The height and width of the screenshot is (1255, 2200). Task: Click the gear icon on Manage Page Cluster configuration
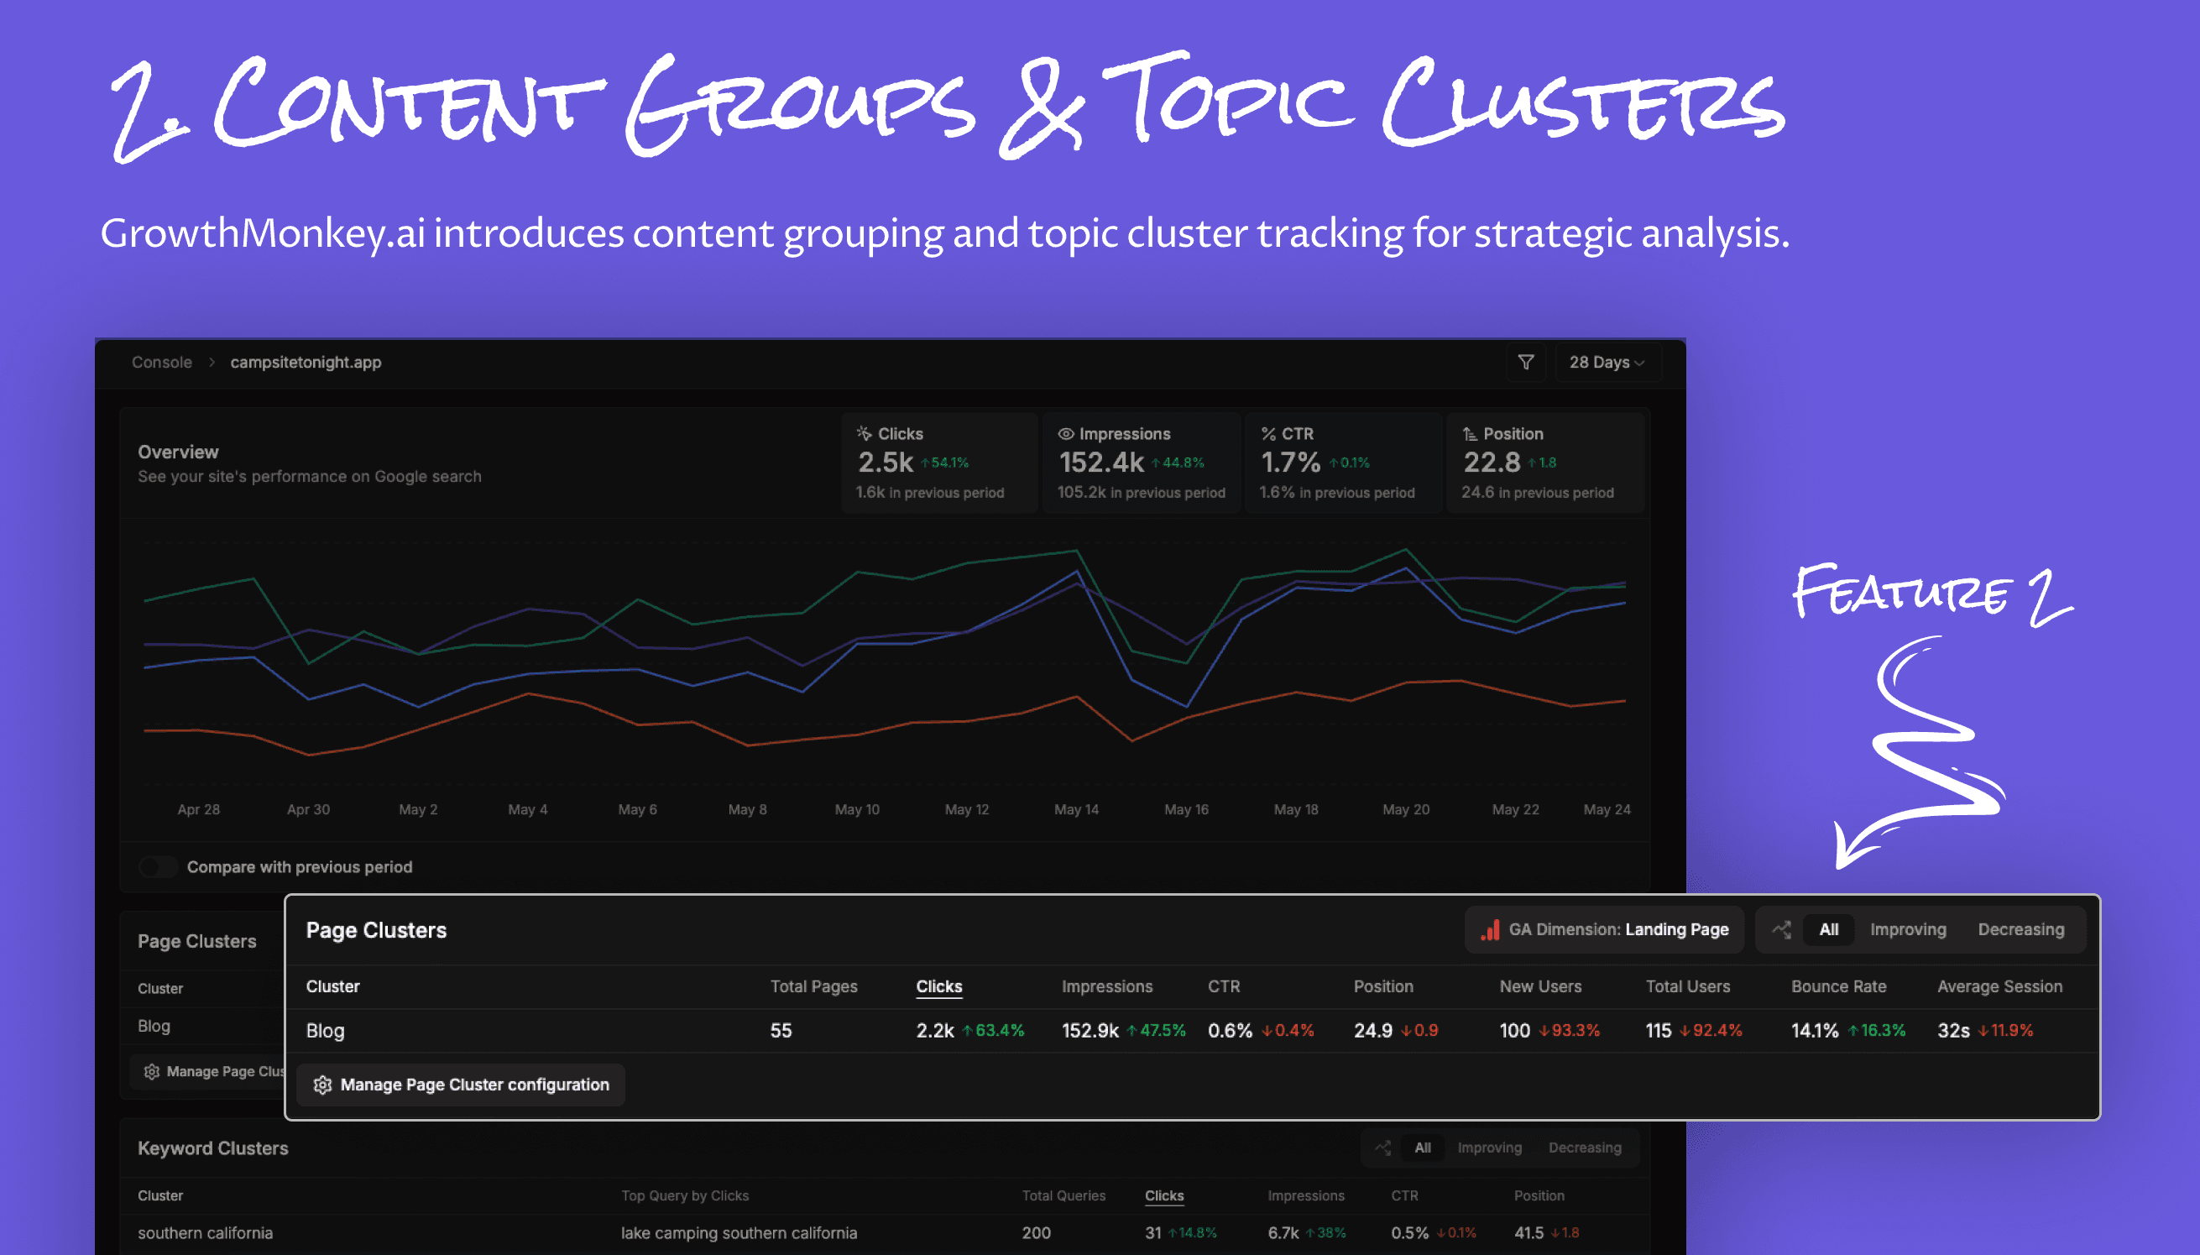(322, 1085)
